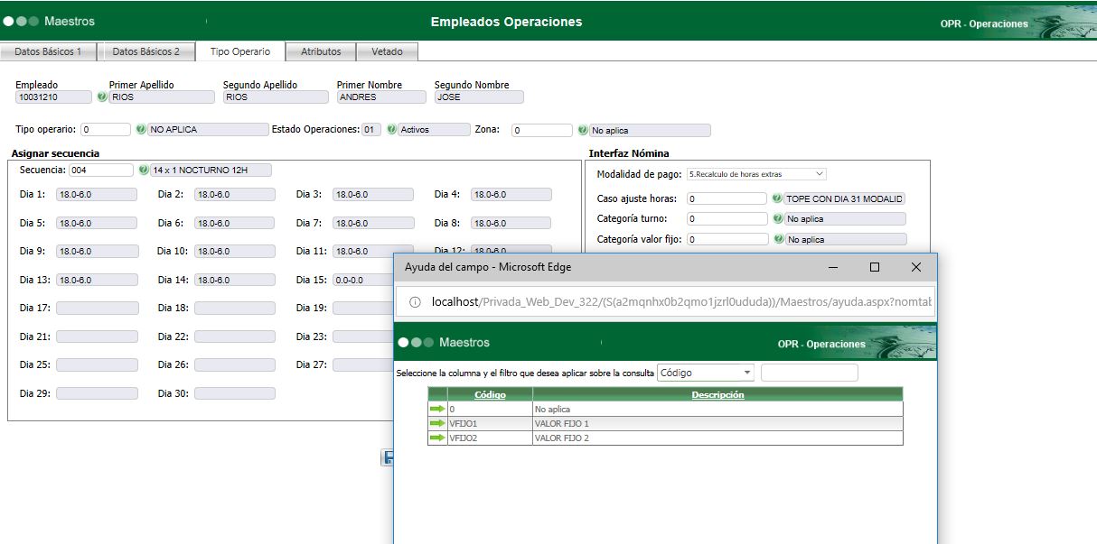Click the Segundo Nombre field JOSE
This screenshot has width=1097, height=544.
click(479, 97)
